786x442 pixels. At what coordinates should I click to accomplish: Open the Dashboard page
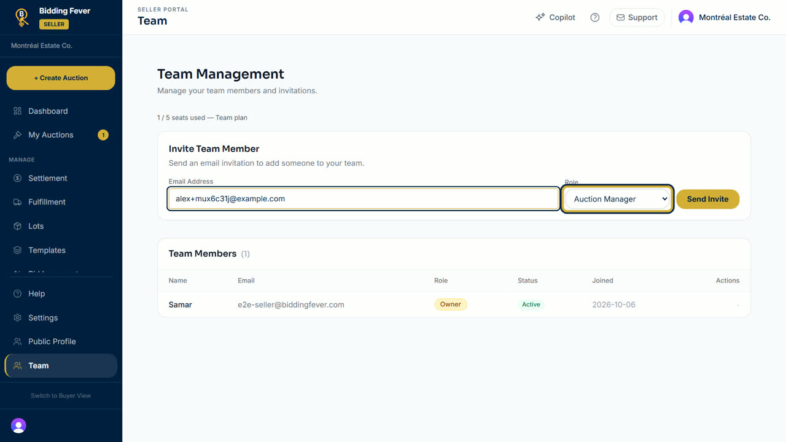(x=61, y=111)
